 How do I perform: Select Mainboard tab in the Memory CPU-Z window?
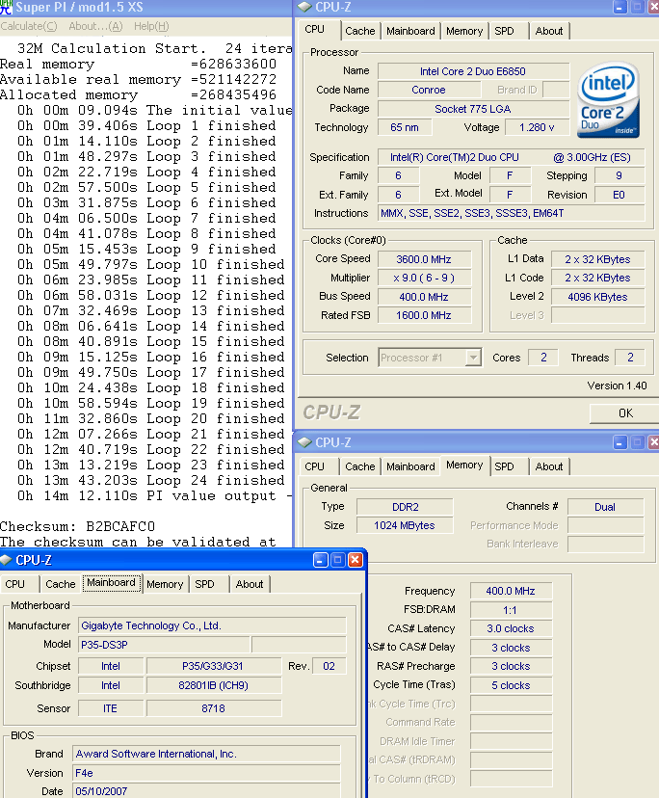click(410, 466)
